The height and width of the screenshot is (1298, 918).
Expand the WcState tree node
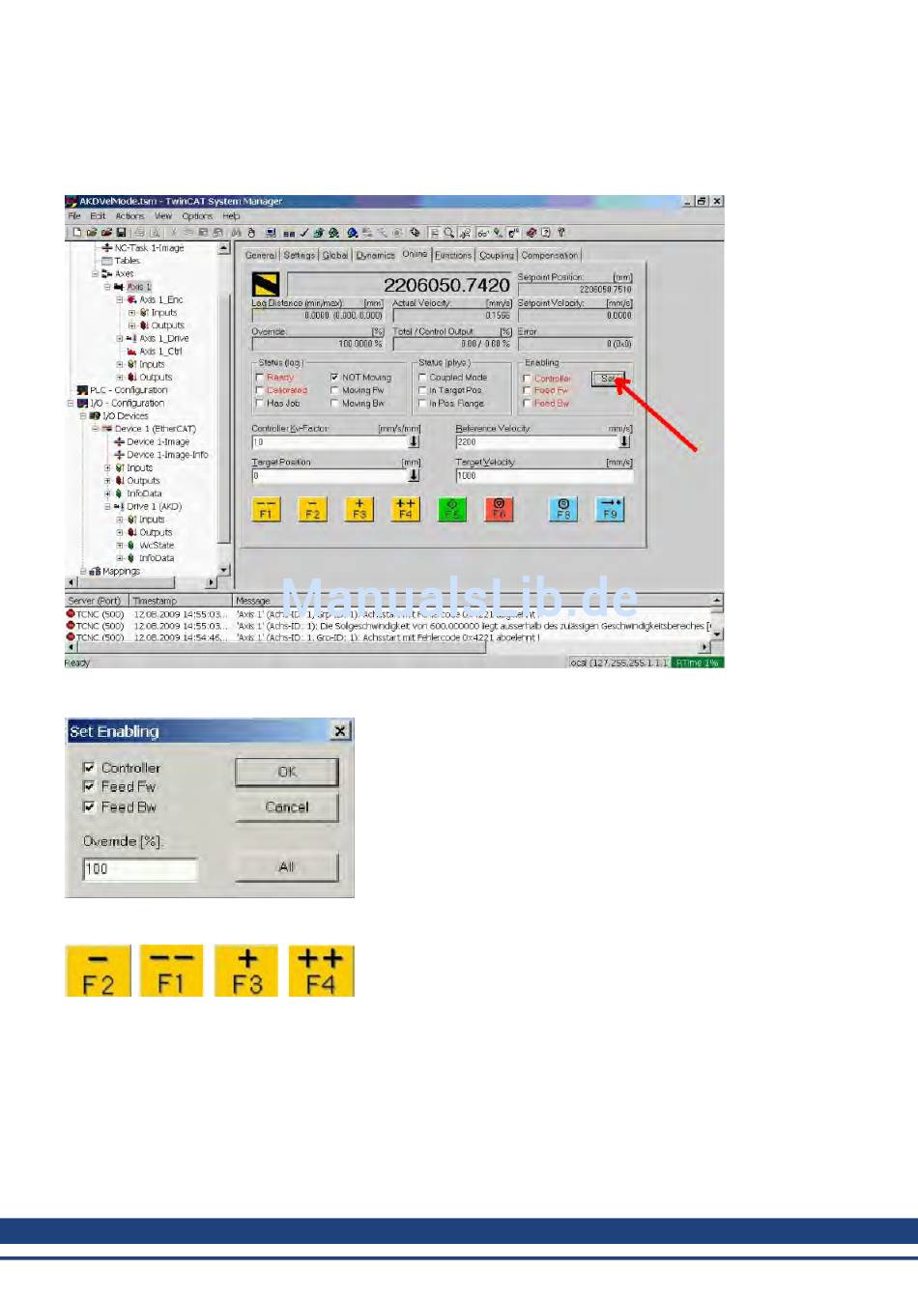(120, 546)
